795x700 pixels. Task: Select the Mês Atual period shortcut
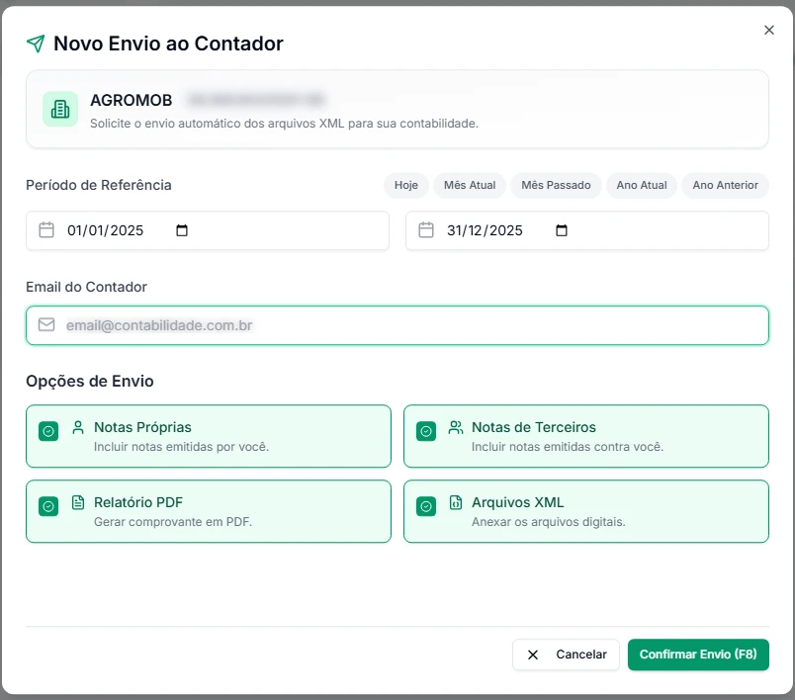470,185
